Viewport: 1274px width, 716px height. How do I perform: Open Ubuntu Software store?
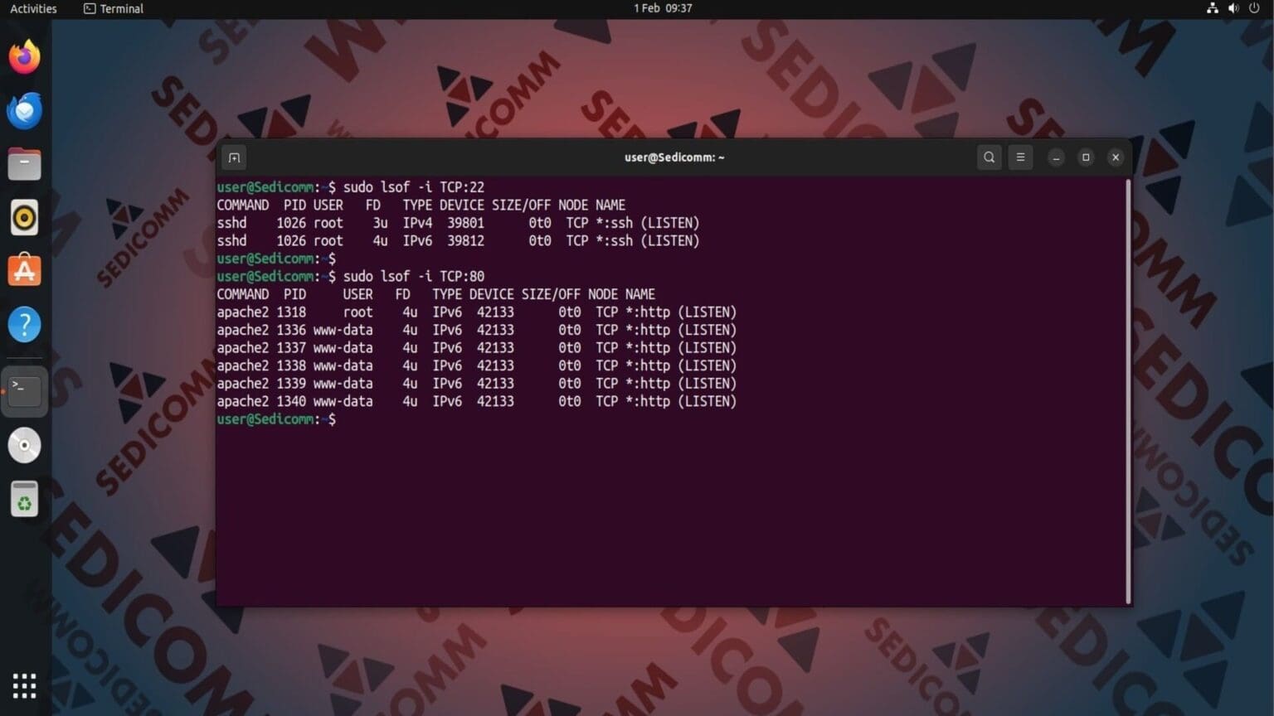click(x=24, y=269)
